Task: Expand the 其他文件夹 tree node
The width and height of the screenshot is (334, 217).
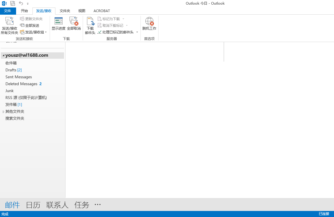Action: 3,112
